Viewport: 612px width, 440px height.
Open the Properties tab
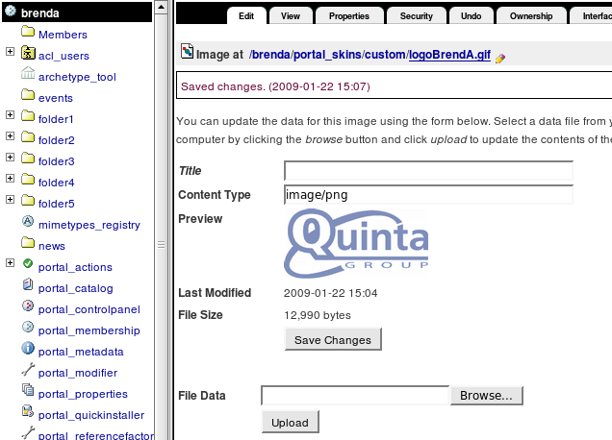point(348,16)
